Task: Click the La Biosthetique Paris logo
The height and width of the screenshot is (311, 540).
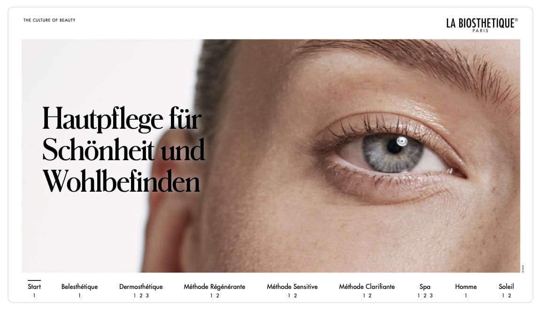Action: [482, 25]
